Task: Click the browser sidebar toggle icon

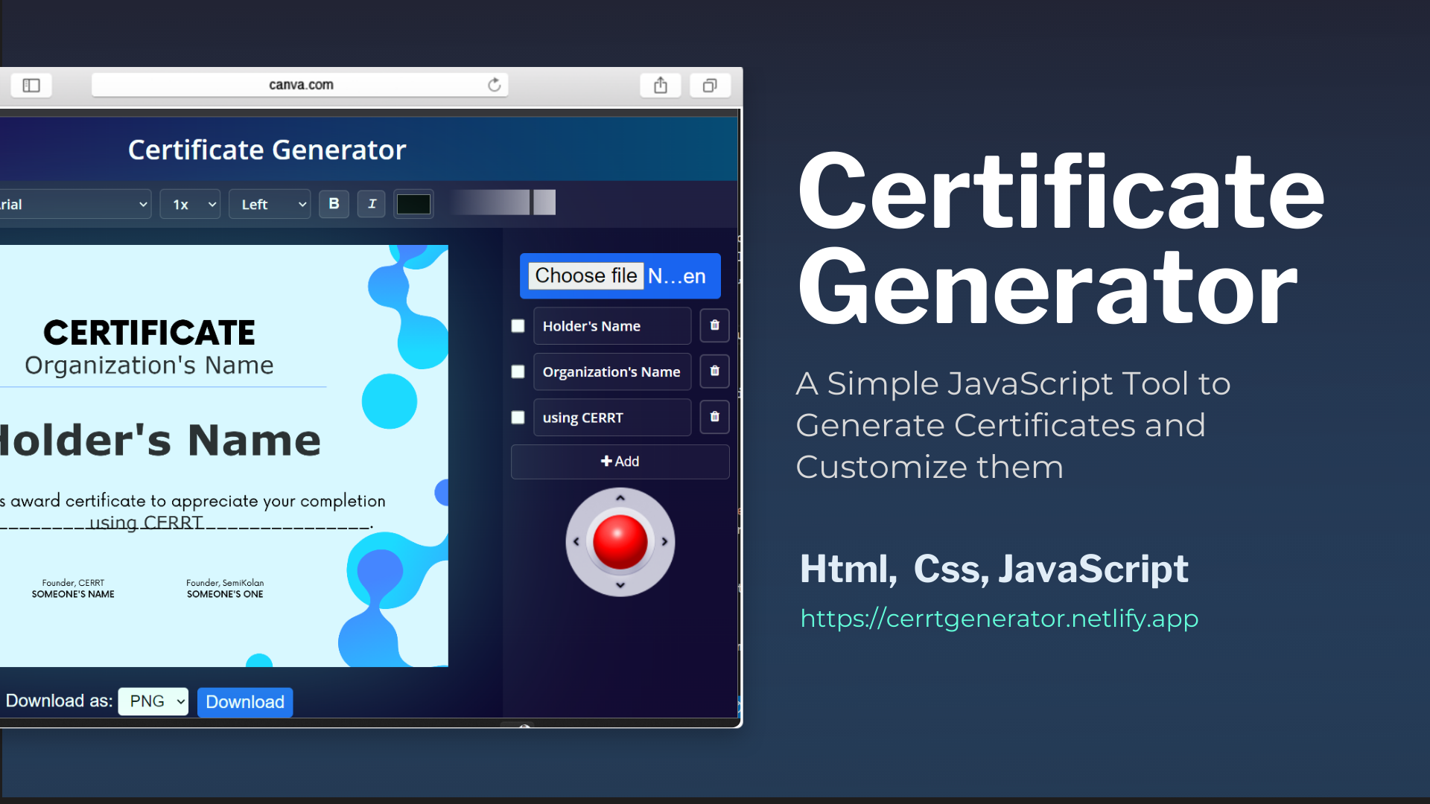Action: [31, 86]
